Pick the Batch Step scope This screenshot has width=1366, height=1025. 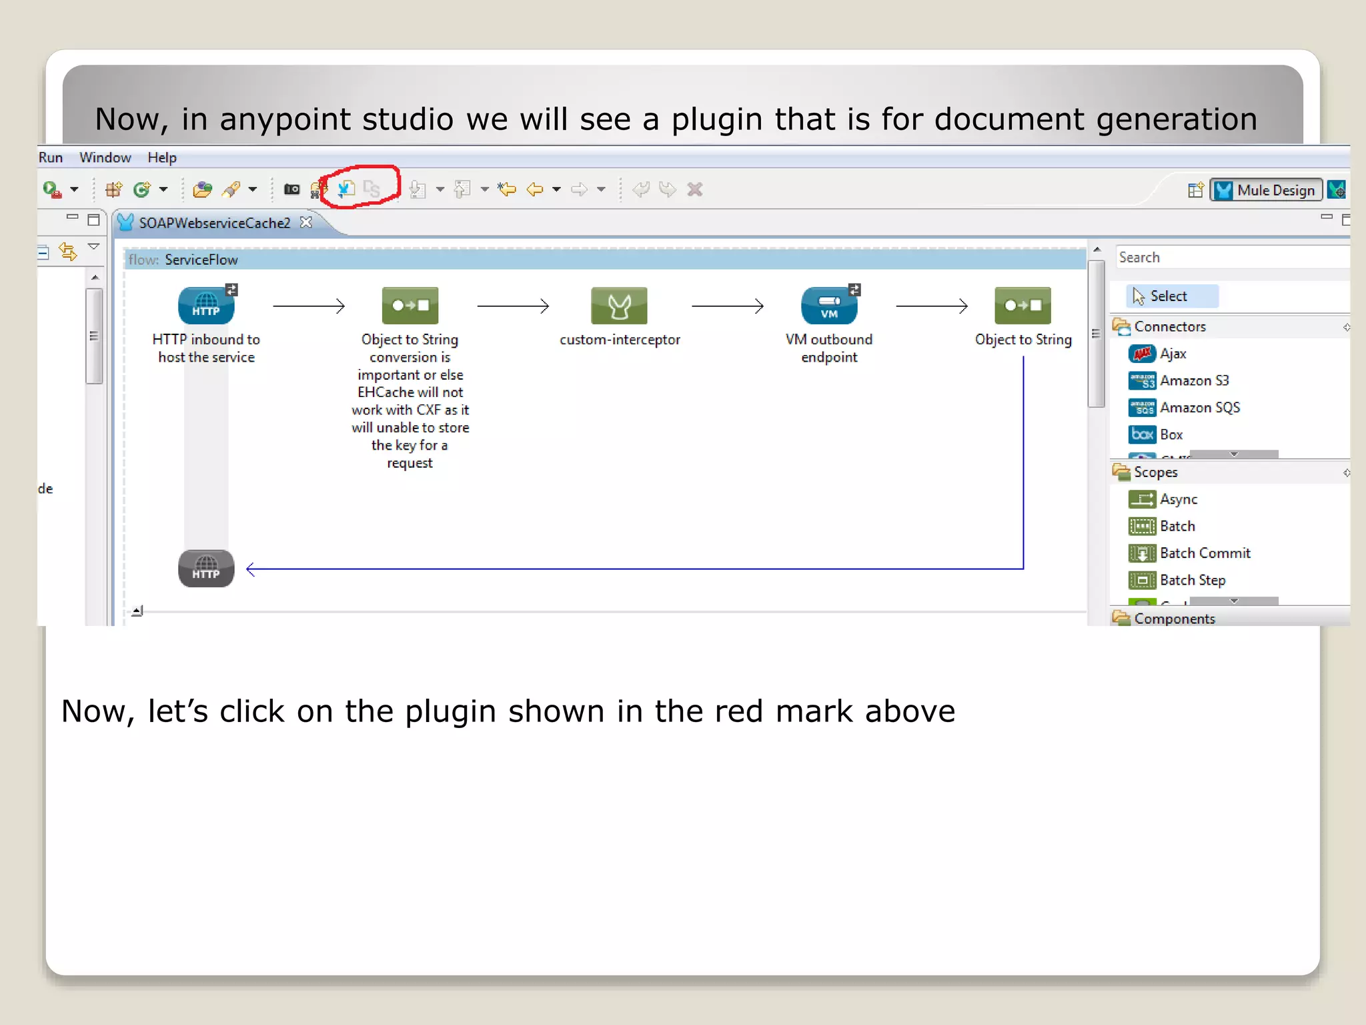click(1177, 580)
